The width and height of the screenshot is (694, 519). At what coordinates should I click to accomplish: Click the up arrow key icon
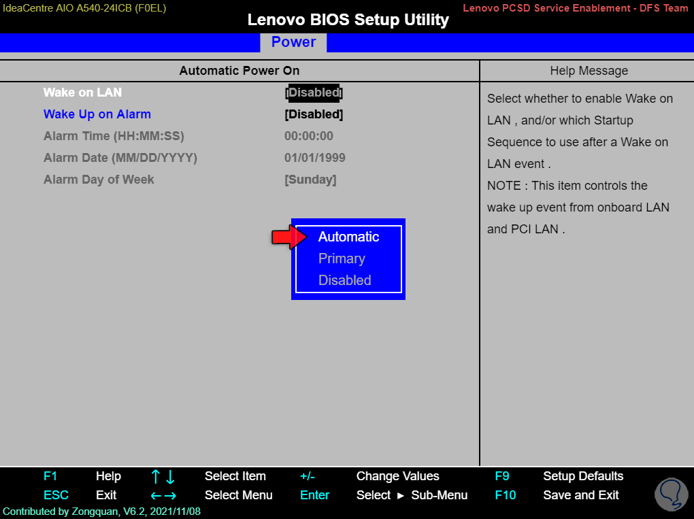pyautogui.click(x=155, y=477)
